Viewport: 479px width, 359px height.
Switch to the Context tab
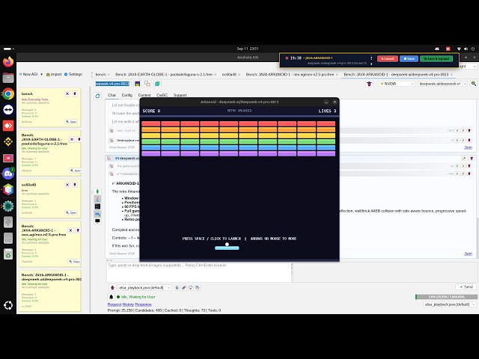(144, 95)
